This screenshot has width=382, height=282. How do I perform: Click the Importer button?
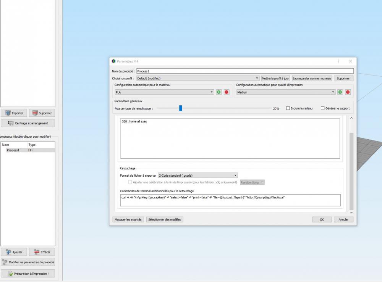14,113
